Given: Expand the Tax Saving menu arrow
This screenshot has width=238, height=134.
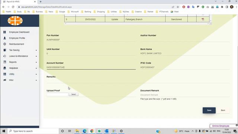Looking at the screenshot, I should point(36,50).
